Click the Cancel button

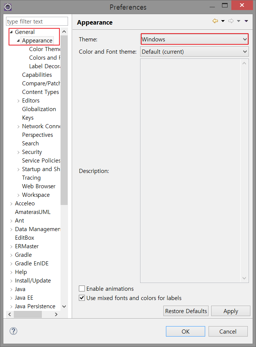[228, 331]
